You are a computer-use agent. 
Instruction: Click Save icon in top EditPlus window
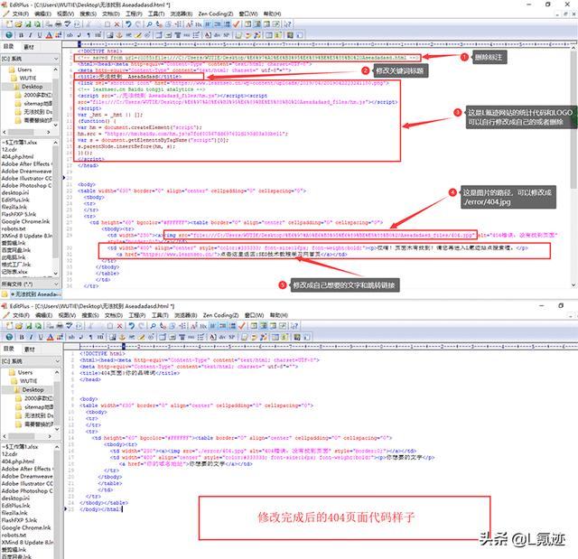[x=28, y=24]
